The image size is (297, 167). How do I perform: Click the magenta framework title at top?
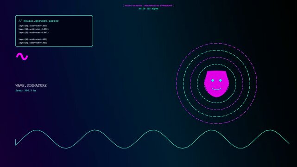pos(148,6)
